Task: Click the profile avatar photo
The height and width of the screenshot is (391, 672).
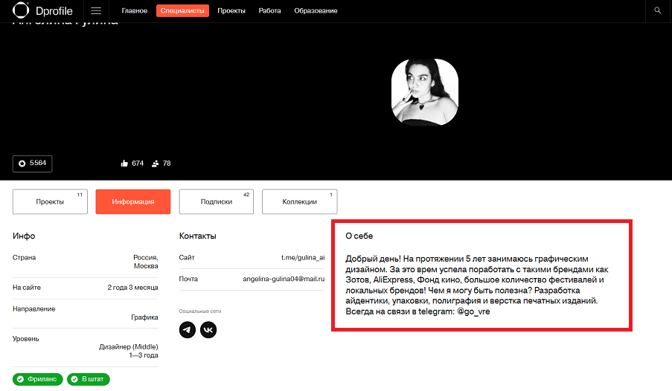Action: tap(425, 92)
